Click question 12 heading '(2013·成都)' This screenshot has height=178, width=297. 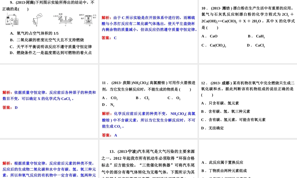(x=221, y=83)
